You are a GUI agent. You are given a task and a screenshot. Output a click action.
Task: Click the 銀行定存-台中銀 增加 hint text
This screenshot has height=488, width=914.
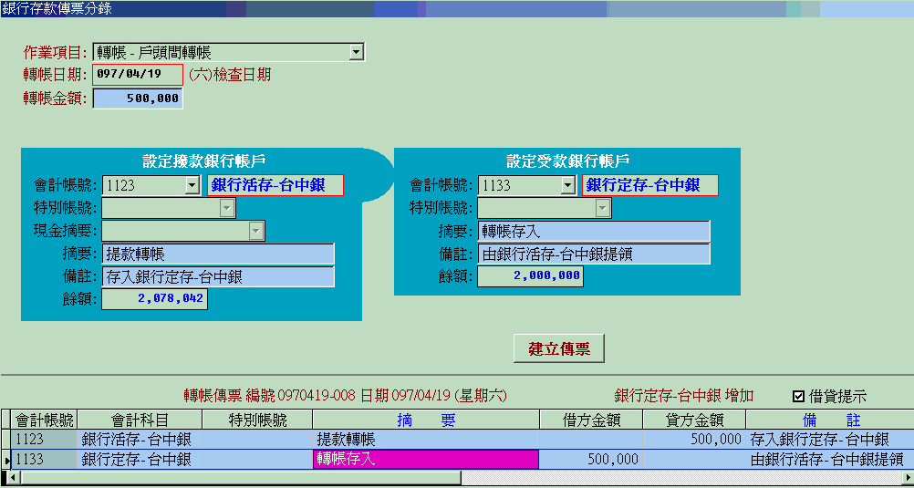(684, 397)
